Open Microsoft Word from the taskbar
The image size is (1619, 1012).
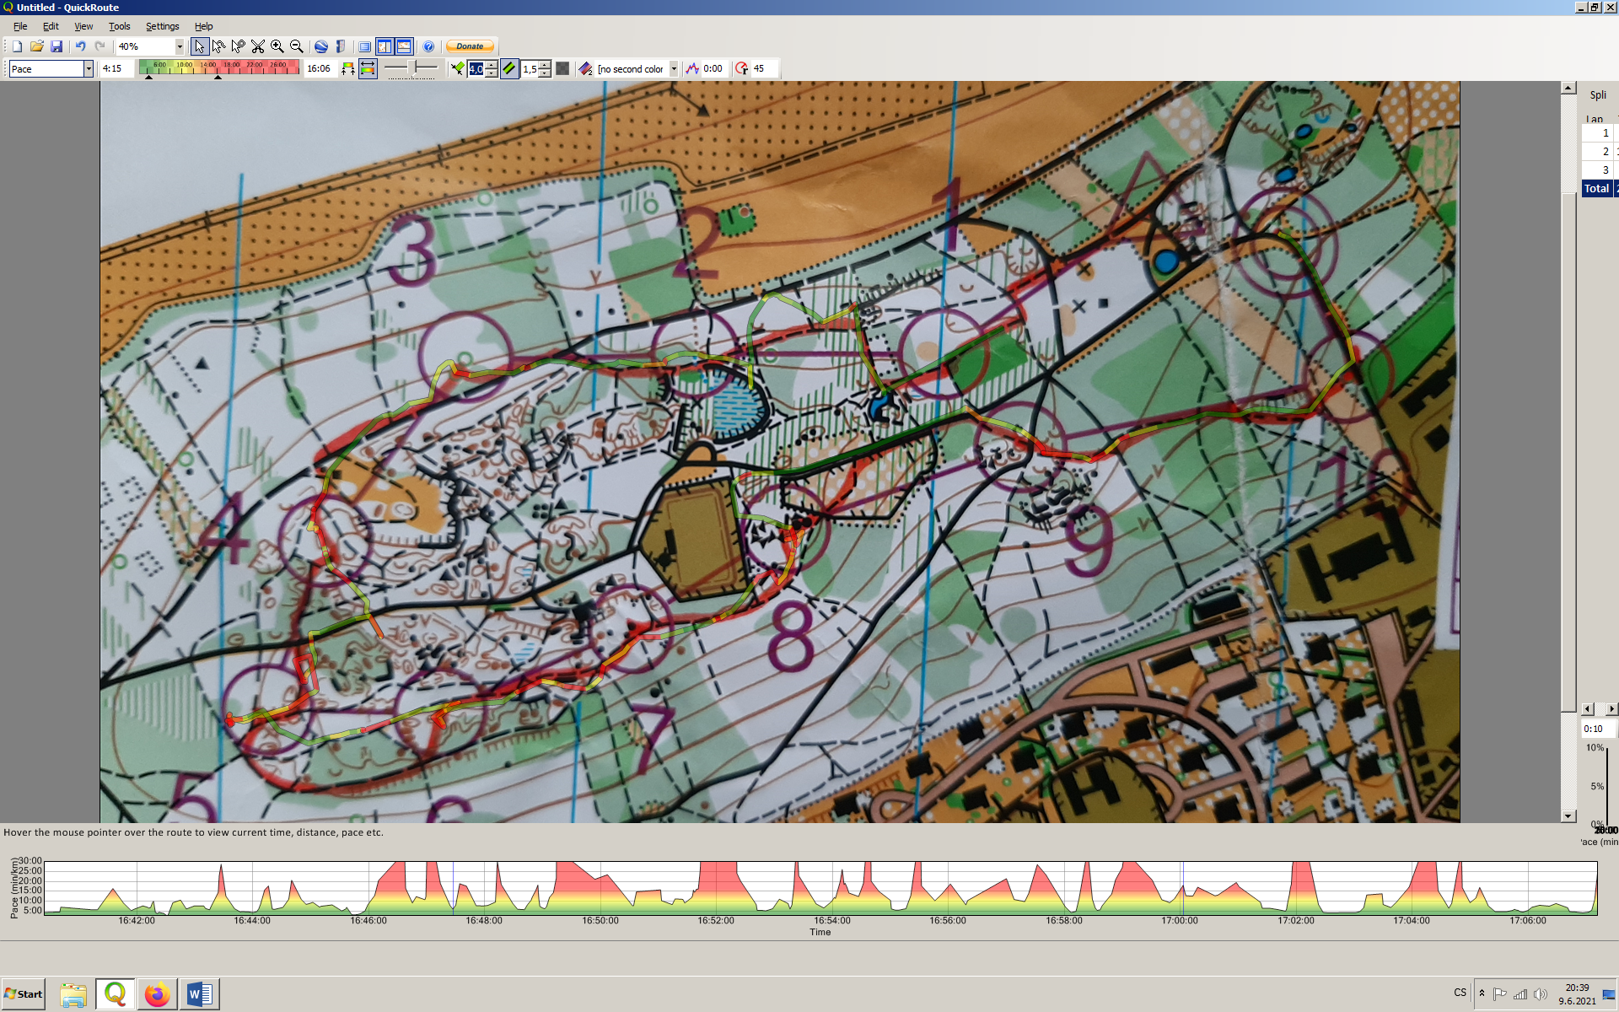point(200,994)
